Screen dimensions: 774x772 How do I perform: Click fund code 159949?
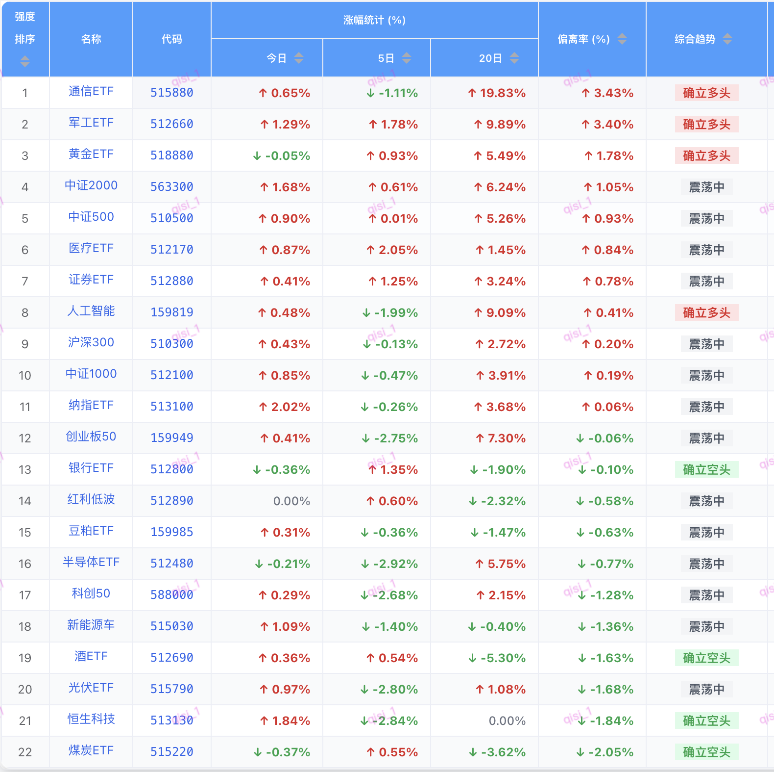click(x=171, y=438)
